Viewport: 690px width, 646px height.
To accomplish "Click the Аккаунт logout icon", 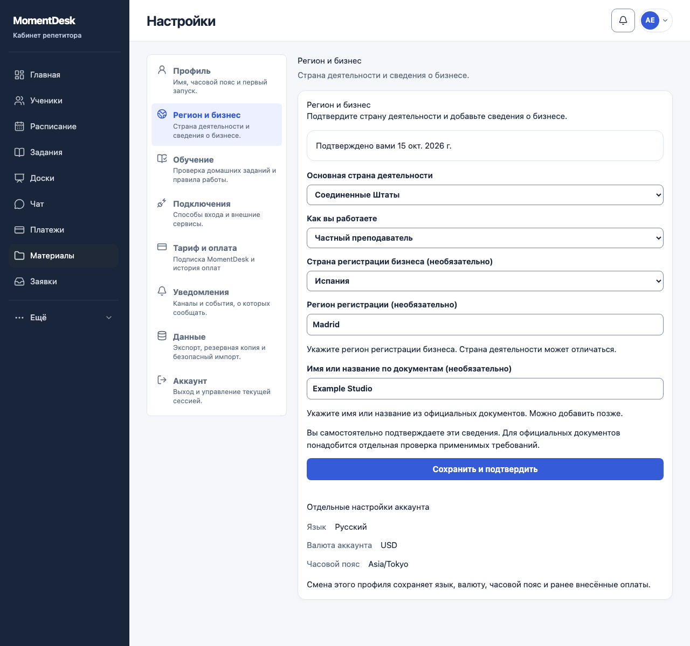I will (162, 380).
